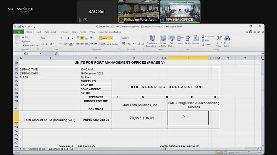Click zoom slider handle in status bar
This screenshot has width=277, height=155.
[249, 153]
